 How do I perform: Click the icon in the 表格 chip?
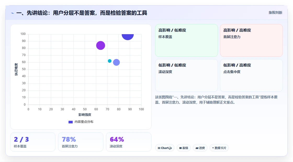click(181, 148)
